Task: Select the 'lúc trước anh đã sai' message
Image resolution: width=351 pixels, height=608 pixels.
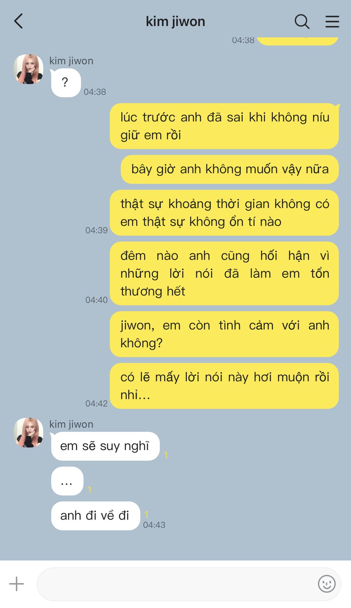Action: (224, 126)
